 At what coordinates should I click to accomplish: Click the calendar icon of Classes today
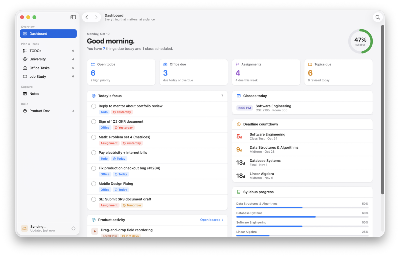click(239, 96)
